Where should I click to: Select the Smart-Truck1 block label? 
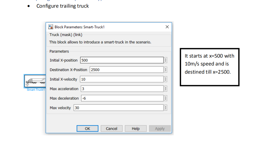tap(36, 90)
